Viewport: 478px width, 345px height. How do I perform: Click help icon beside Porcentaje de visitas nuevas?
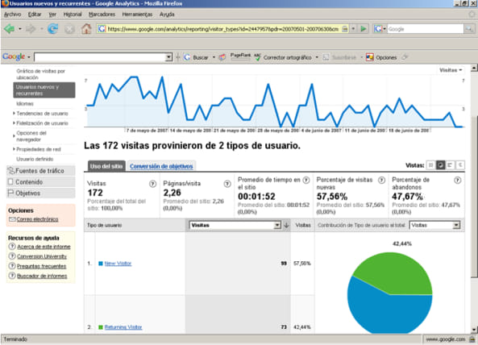(x=381, y=180)
